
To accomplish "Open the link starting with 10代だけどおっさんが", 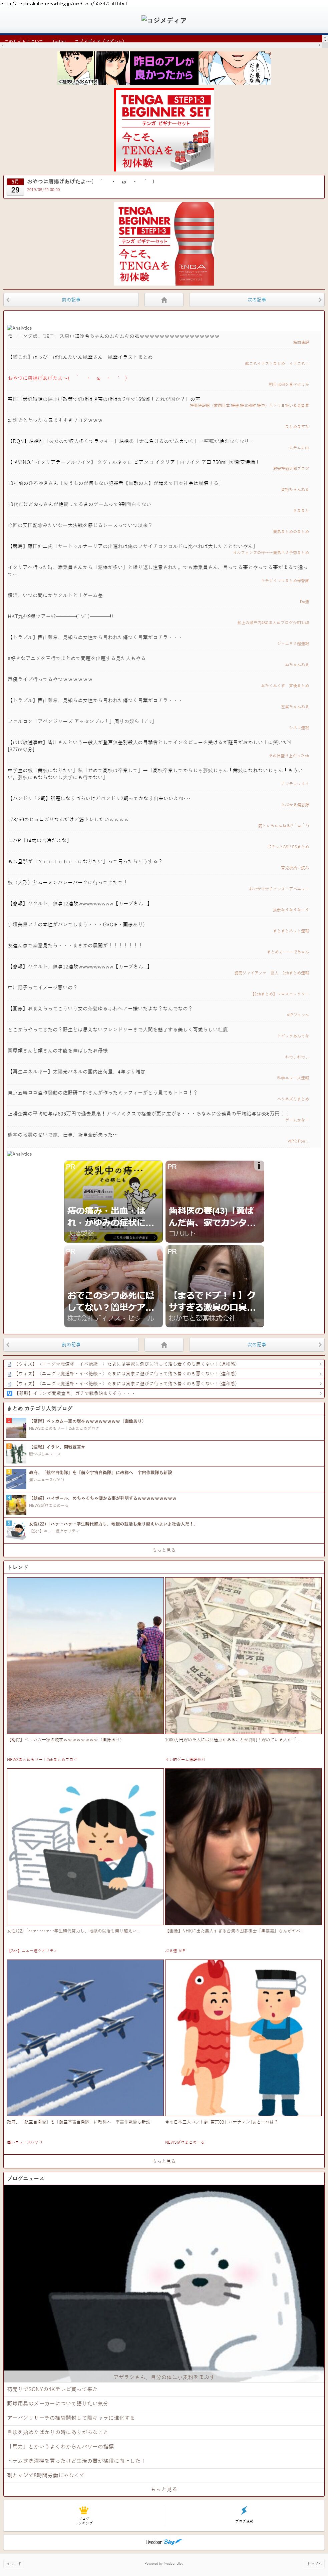I will (79, 504).
